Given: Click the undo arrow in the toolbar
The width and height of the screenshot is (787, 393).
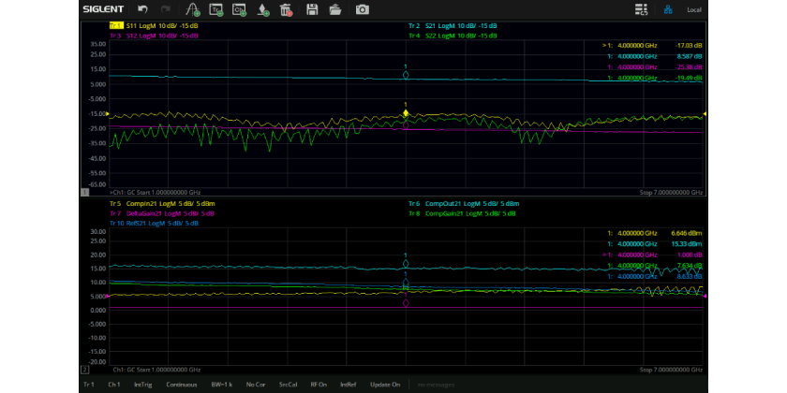Looking at the screenshot, I should (142, 9).
